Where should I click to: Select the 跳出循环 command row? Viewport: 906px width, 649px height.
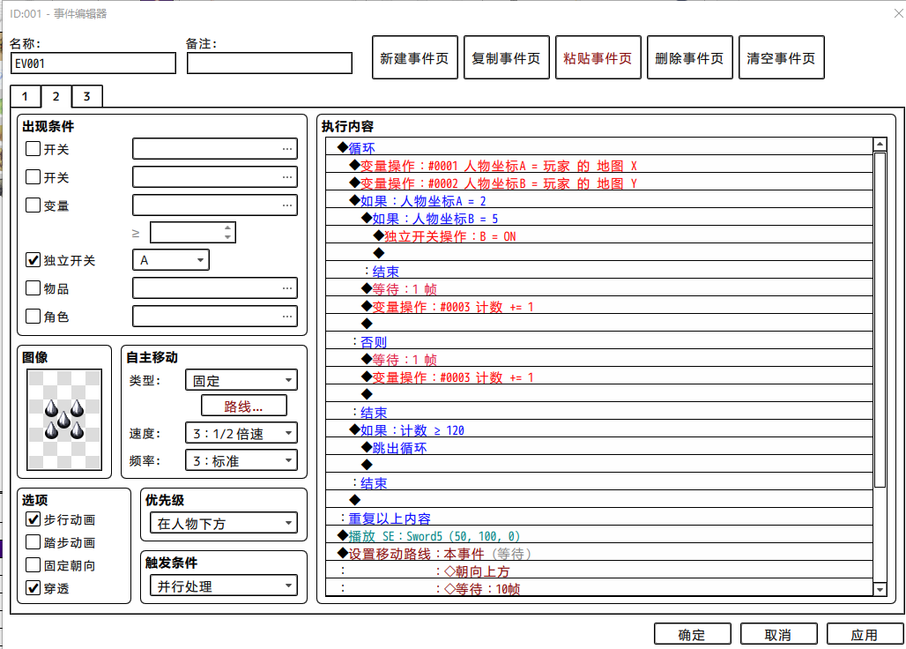[598, 447]
